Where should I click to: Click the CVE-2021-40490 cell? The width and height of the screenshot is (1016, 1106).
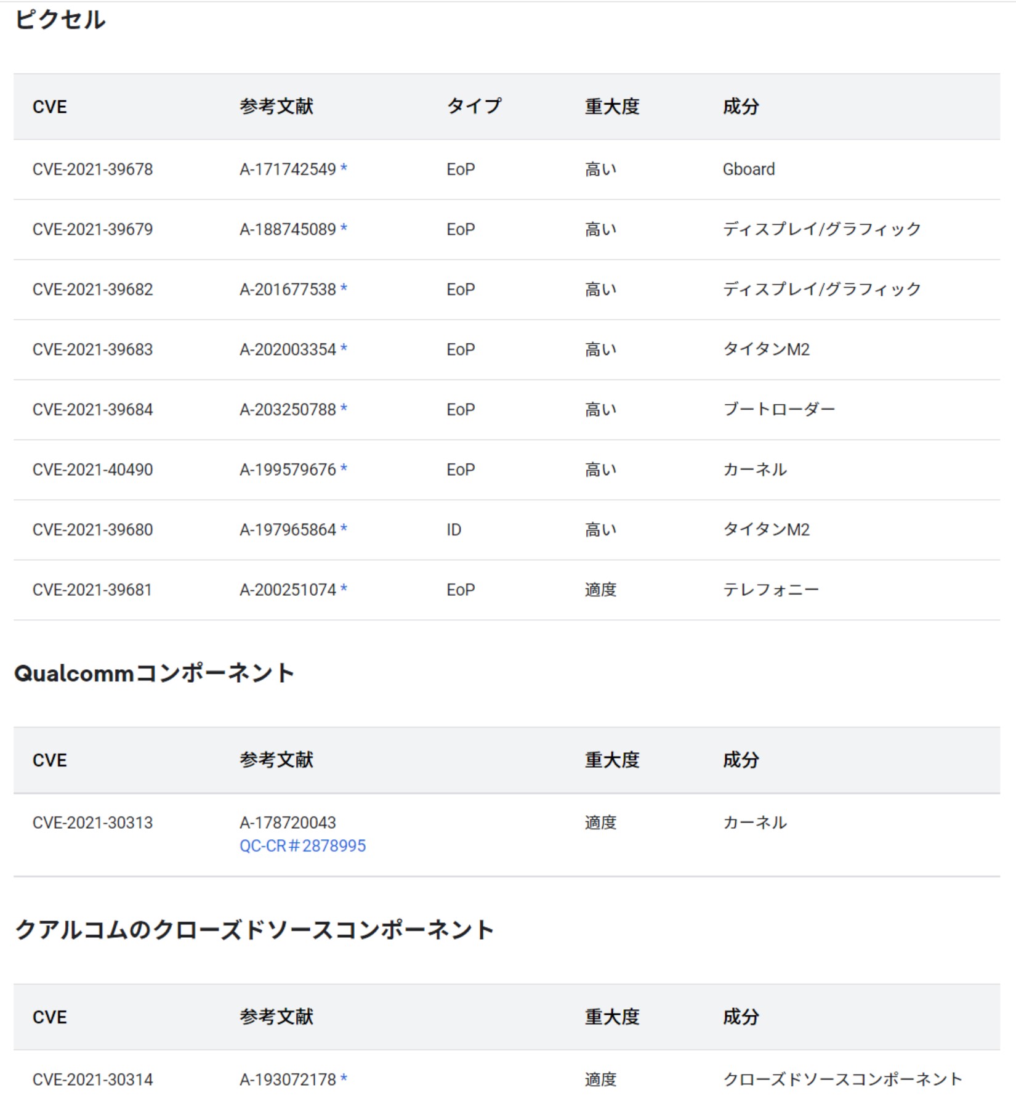[x=92, y=470]
